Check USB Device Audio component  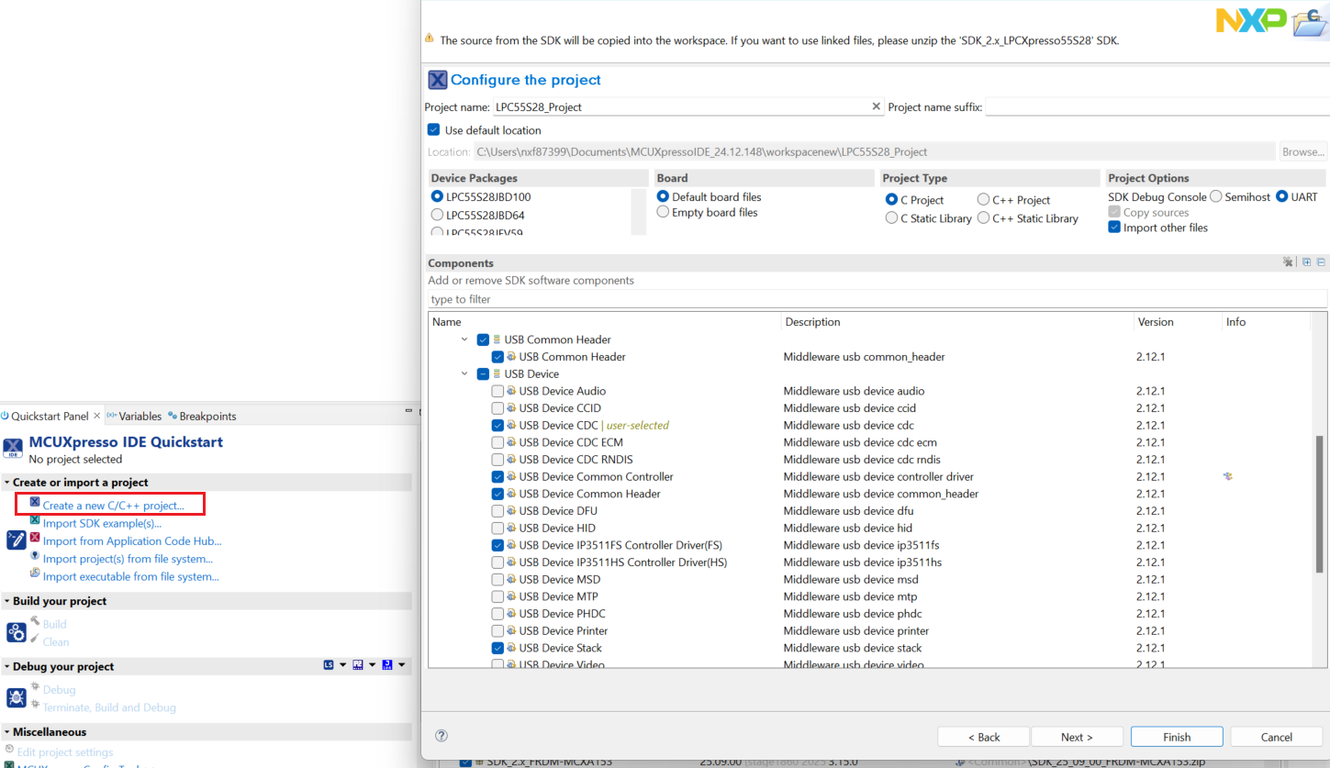pyautogui.click(x=497, y=391)
